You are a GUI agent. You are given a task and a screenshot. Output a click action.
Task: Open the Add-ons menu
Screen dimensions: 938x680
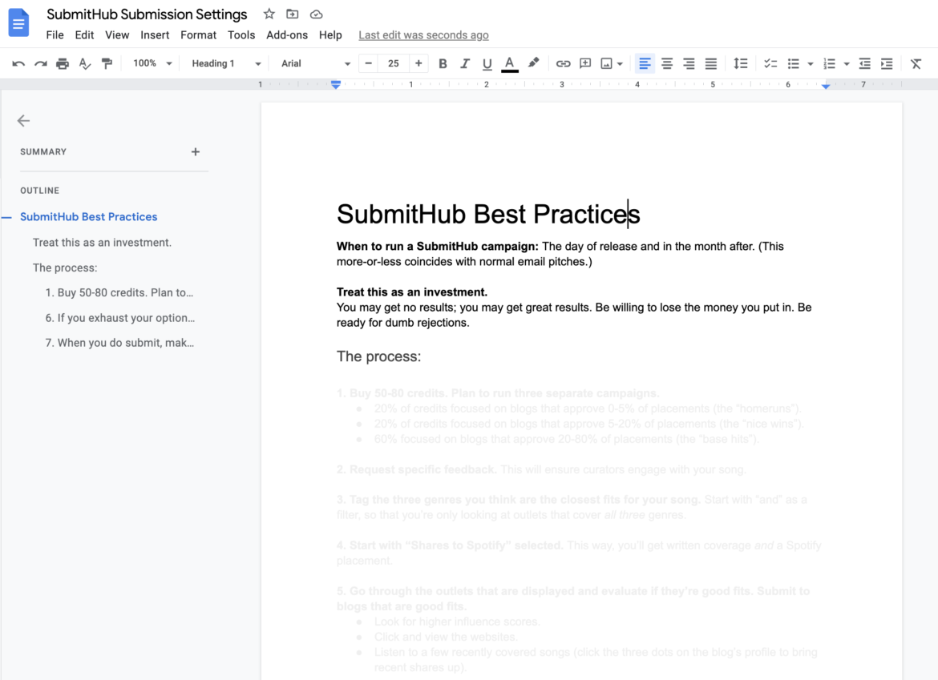287,35
